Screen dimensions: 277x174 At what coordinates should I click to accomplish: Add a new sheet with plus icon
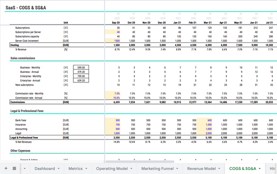tap(6, 168)
